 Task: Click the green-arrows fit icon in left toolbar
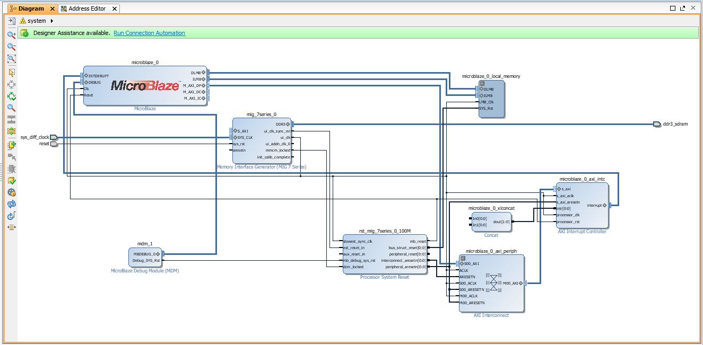click(x=11, y=96)
